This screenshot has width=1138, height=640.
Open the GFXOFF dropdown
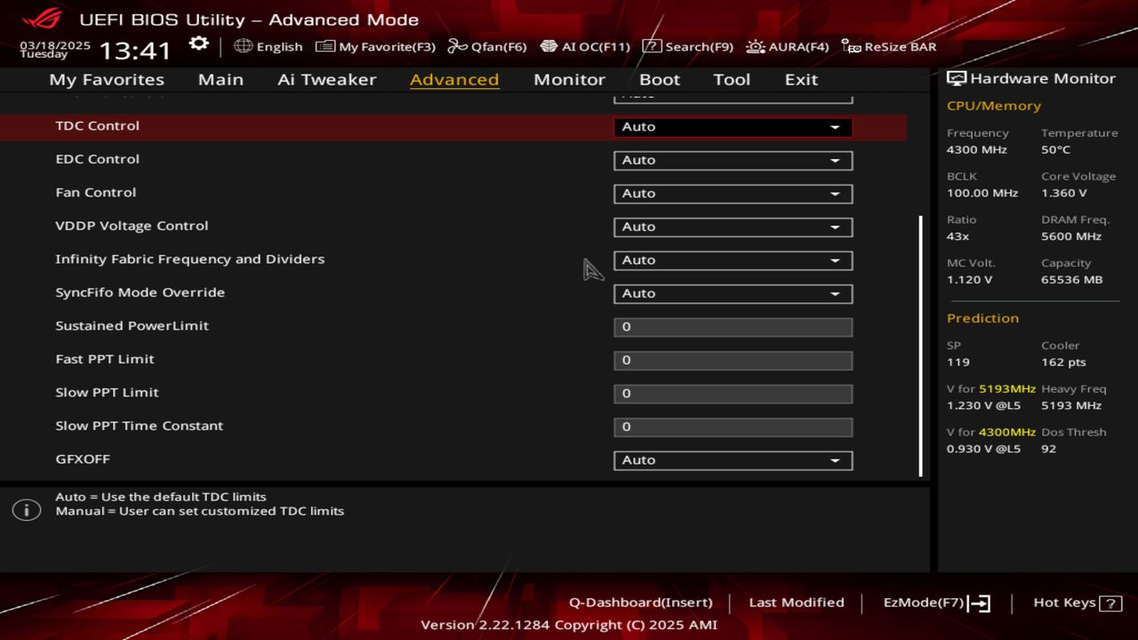tap(733, 460)
